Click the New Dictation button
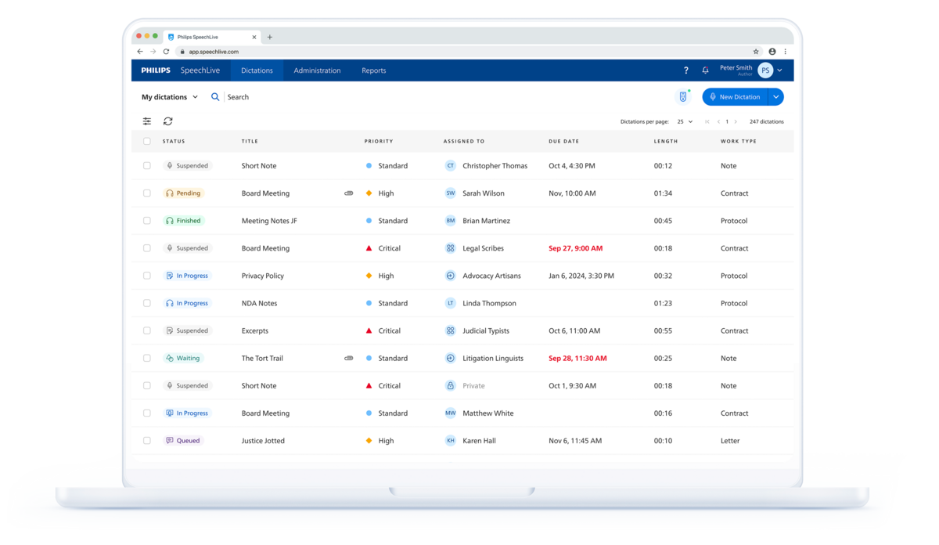The height and width of the screenshot is (545, 939). point(736,97)
